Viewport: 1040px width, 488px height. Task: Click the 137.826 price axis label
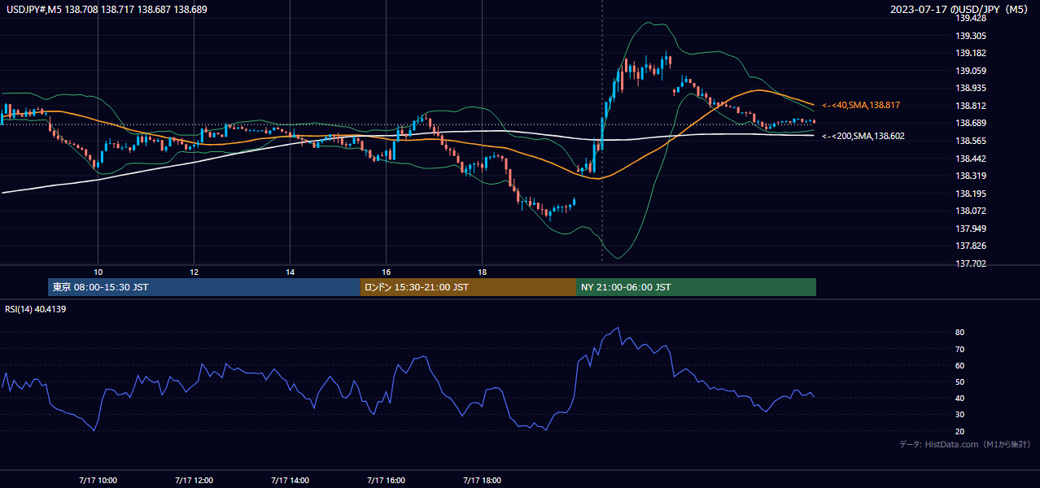(x=971, y=246)
